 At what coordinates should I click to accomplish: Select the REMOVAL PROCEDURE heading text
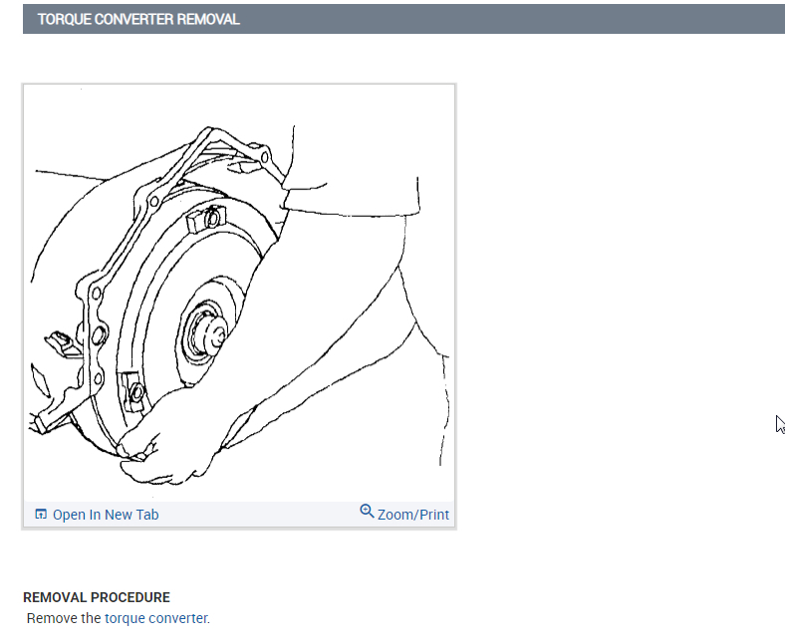point(97,597)
